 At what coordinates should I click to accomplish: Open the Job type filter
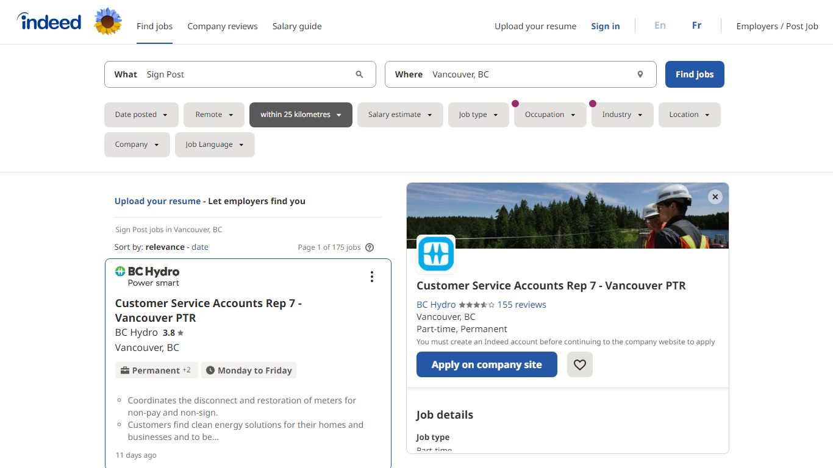pos(479,115)
